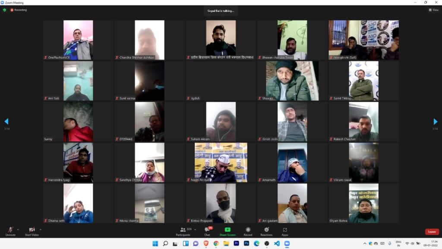Click the Recording status indicator

[x=19, y=10]
